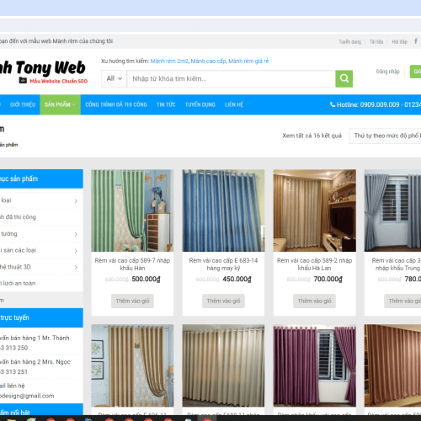Click price 450.000₫ on second product
The image size is (421, 421).
tap(237, 279)
